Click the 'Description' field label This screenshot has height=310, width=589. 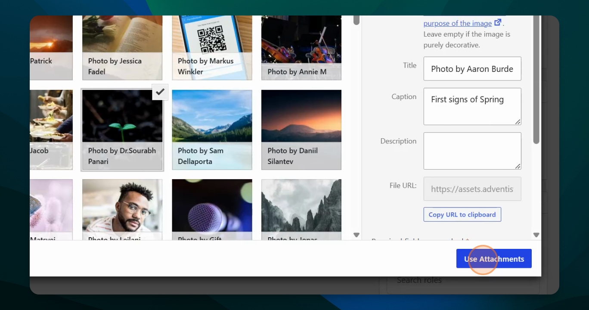click(x=398, y=141)
